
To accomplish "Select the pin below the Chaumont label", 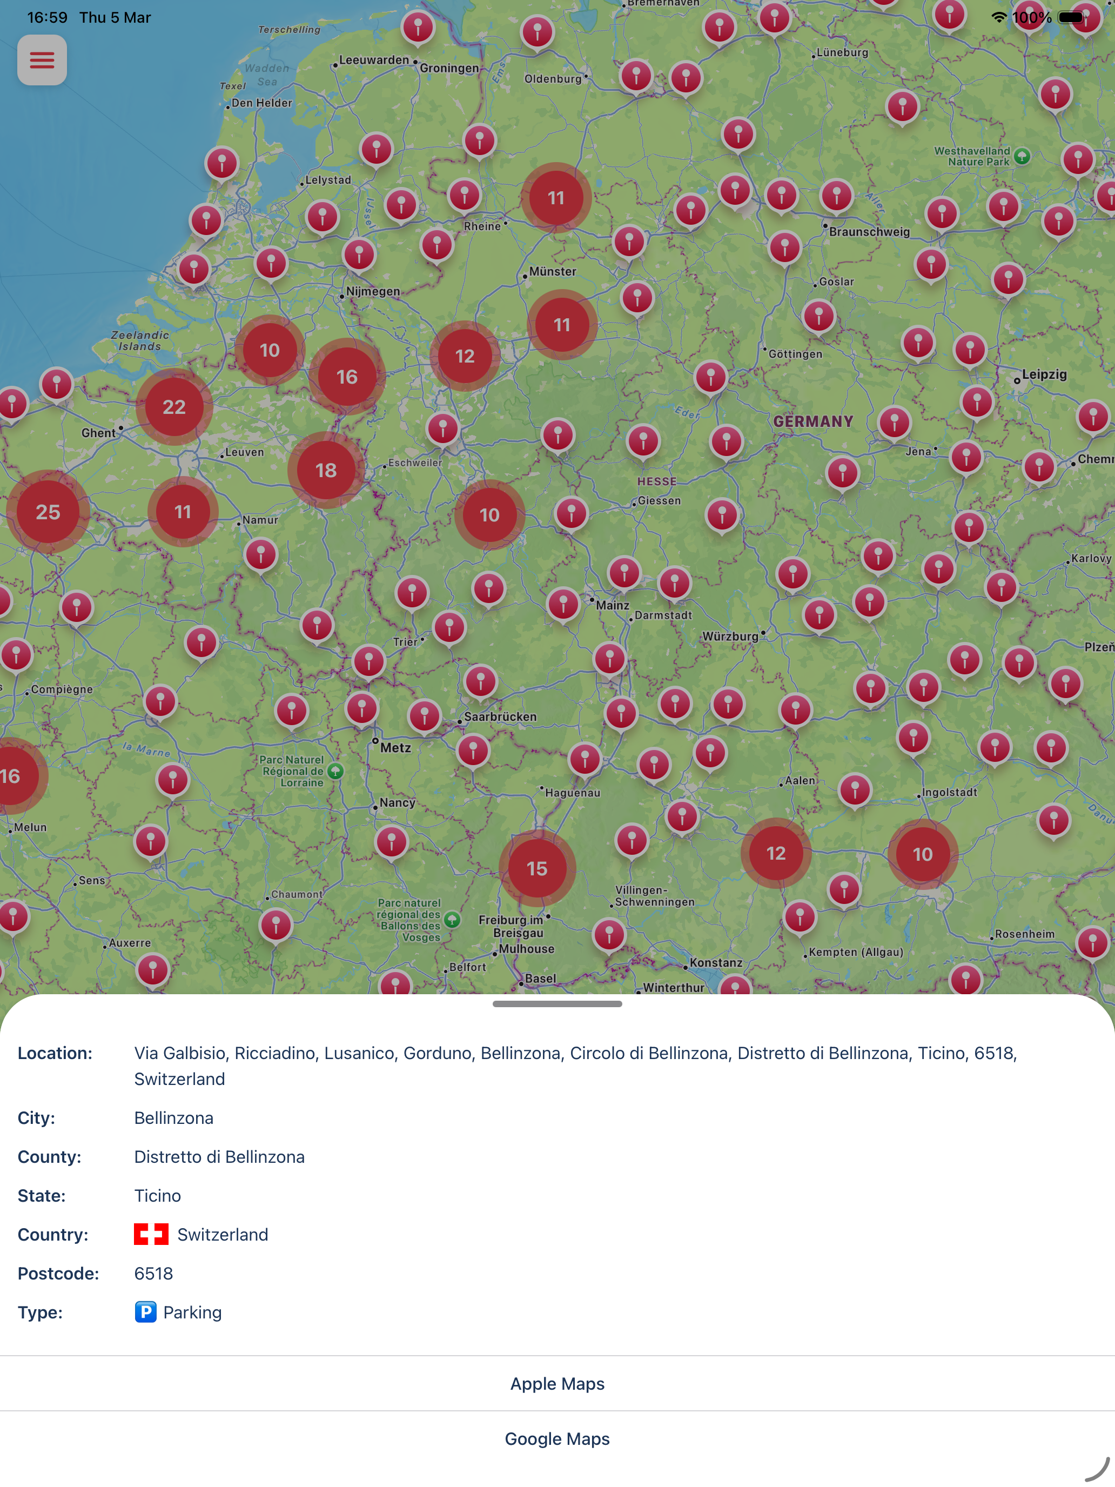I will (x=276, y=926).
